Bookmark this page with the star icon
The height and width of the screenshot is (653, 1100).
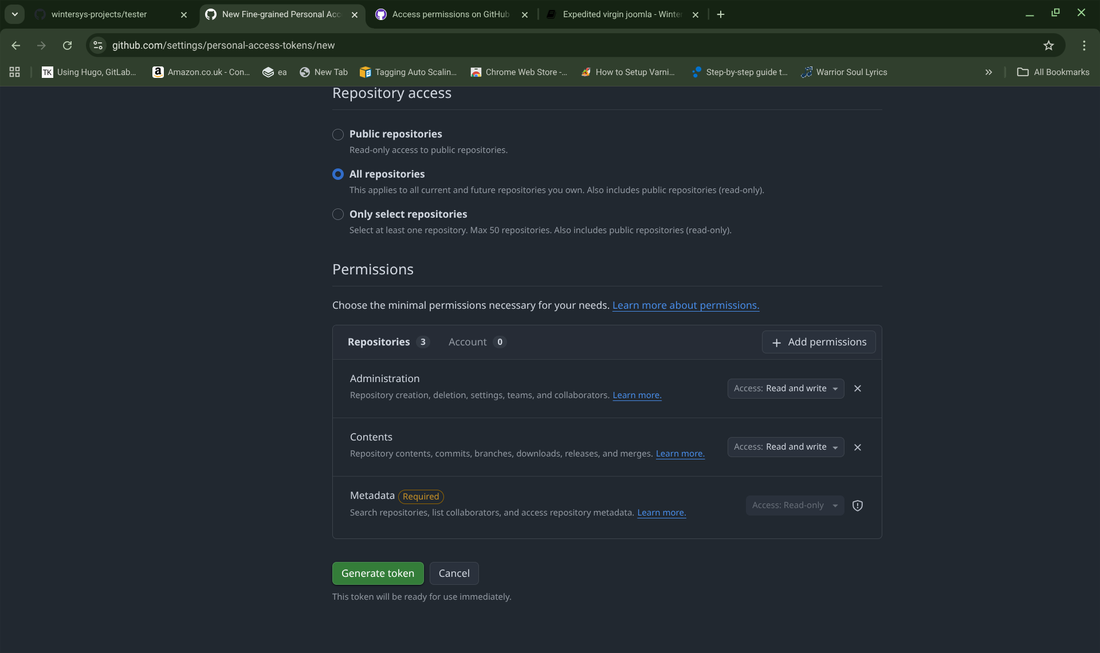(x=1048, y=45)
